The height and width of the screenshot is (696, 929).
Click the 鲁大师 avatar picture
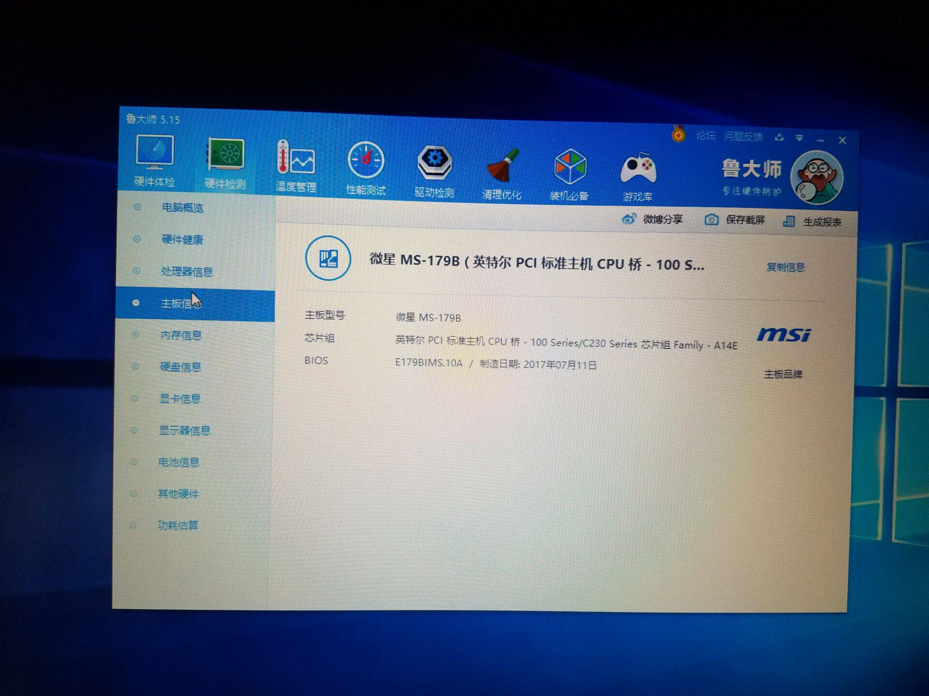coord(816,177)
